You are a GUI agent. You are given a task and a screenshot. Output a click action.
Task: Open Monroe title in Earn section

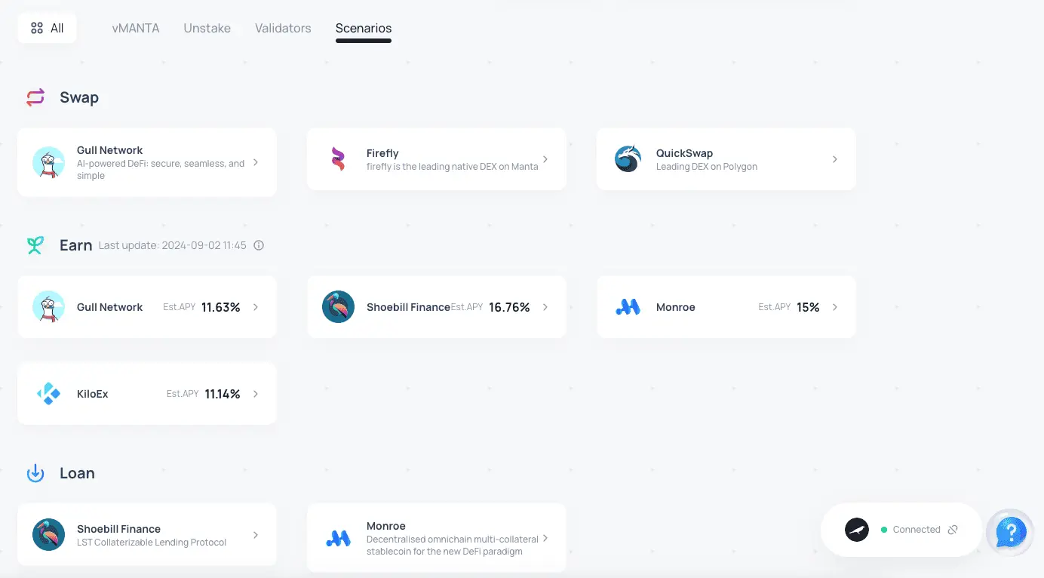676,307
